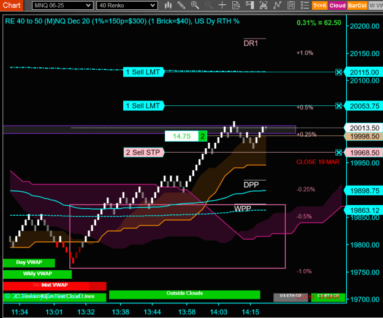383x318 pixels.
Task: Select the 2 Sell STP order label
Action: (x=143, y=153)
